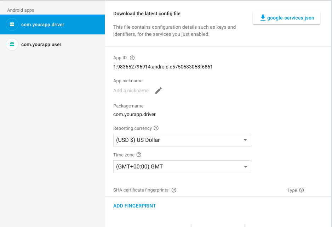Image resolution: width=332 pixels, height=227 pixels.
Task: Click ADD FINGERPRINT link
Action: (x=134, y=206)
